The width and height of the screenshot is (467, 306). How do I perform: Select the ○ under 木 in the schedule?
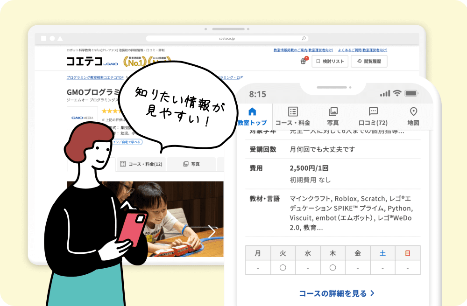point(333,268)
